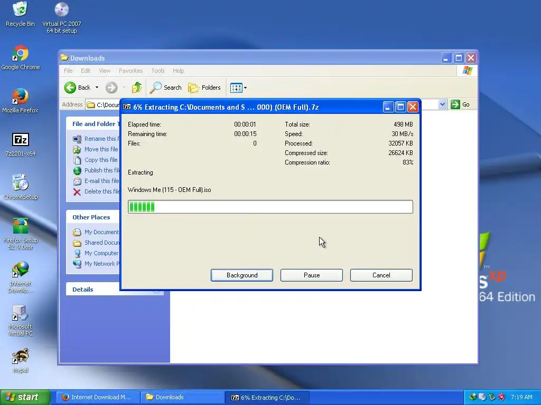
Task: Click the 7z icon in extracting dialog title
Action: [x=127, y=107]
